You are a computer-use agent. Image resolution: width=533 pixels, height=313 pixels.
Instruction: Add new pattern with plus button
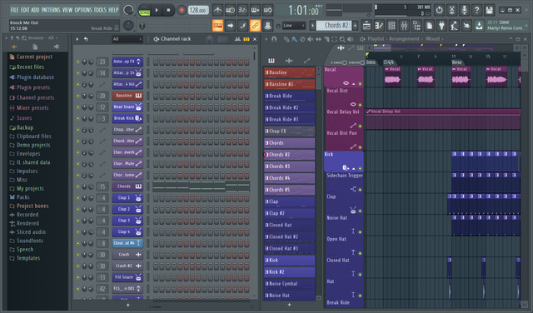coord(356,25)
